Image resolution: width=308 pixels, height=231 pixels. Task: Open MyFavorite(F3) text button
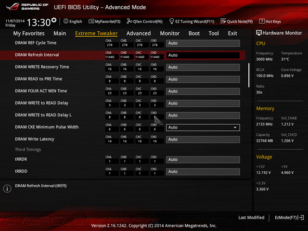click(108, 21)
